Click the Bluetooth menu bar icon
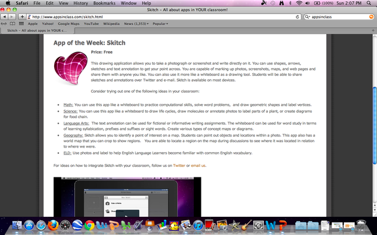 pos(290,3)
